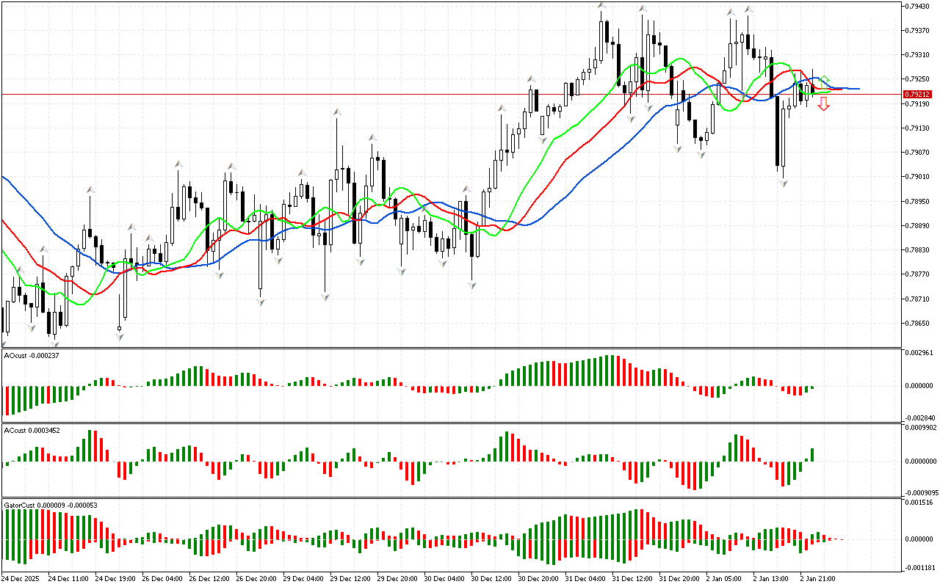This screenshot has width=940, height=587.
Task: Select the down fractal below the 2 Jan low
Action: coord(783,182)
